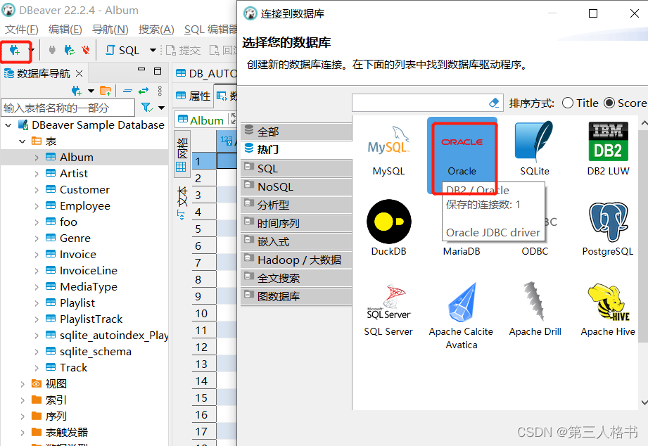Click the link with editor arrows icon

144,91
